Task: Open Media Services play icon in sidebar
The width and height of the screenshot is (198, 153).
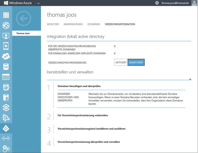Action: coord(6,108)
